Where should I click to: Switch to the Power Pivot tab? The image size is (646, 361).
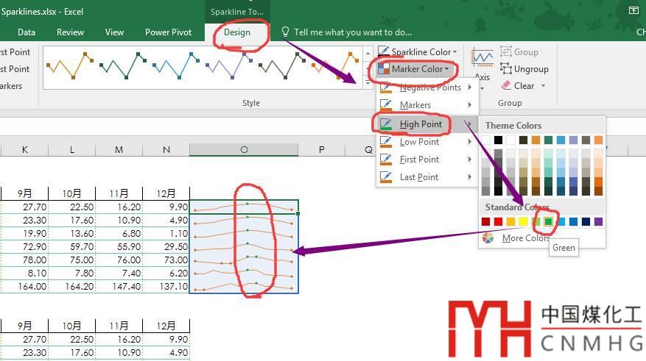(168, 32)
